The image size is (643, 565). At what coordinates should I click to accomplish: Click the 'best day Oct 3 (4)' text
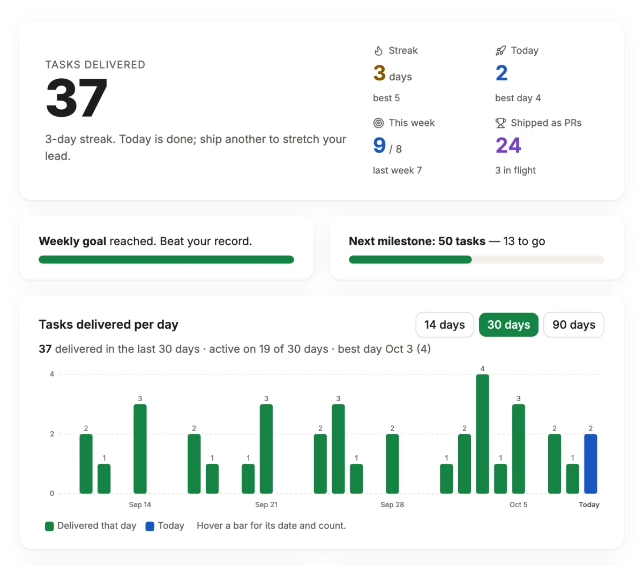coord(384,349)
